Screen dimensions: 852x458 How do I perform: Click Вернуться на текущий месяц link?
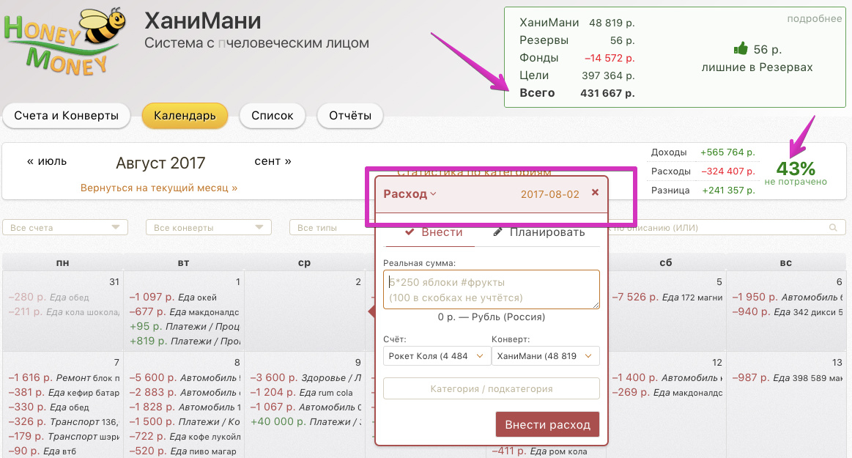pyautogui.click(x=159, y=188)
